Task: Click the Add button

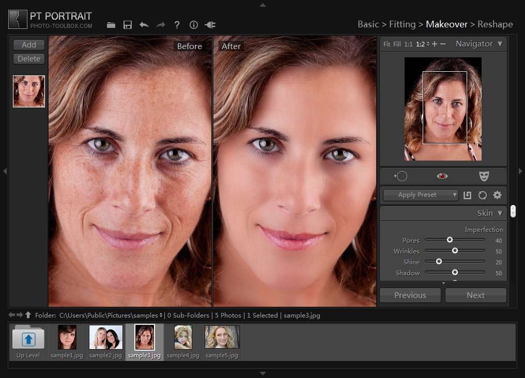Action: click(29, 45)
